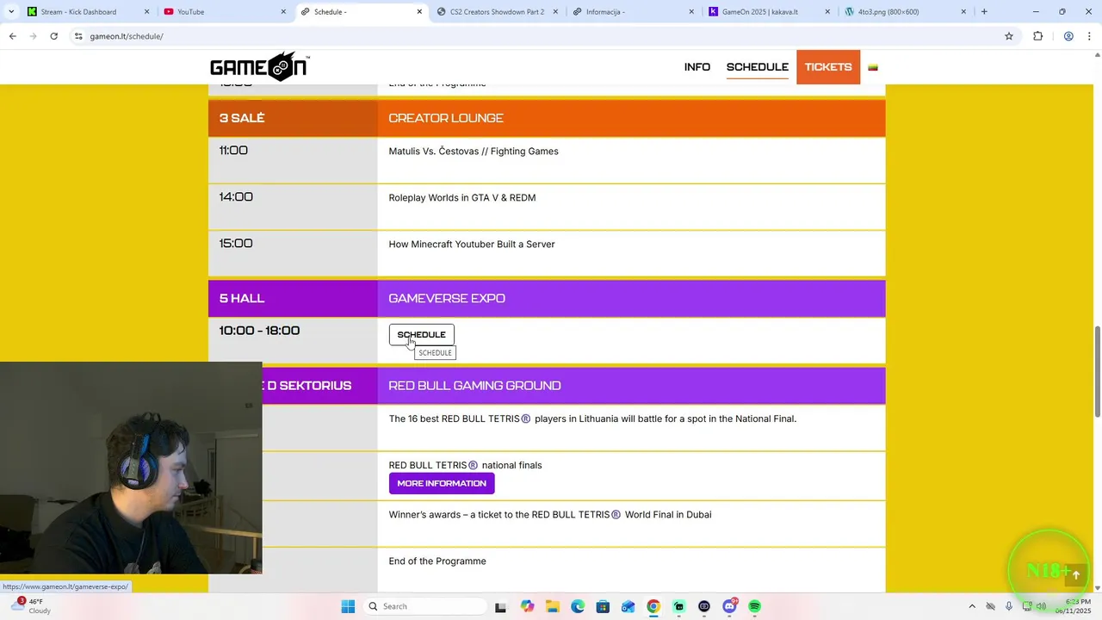Image resolution: width=1102 pixels, height=620 pixels.
Task: Switch language using the Lithuanian flag
Action: pyautogui.click(x=873, y=67)
